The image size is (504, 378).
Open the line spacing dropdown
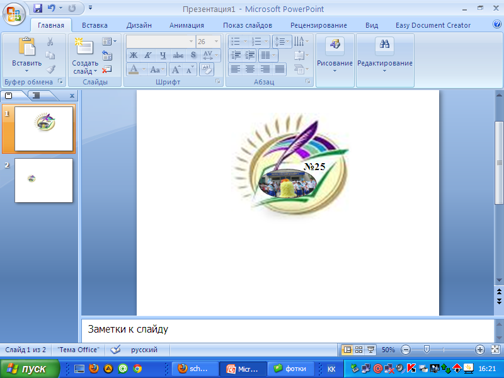[x=282, y=42]
